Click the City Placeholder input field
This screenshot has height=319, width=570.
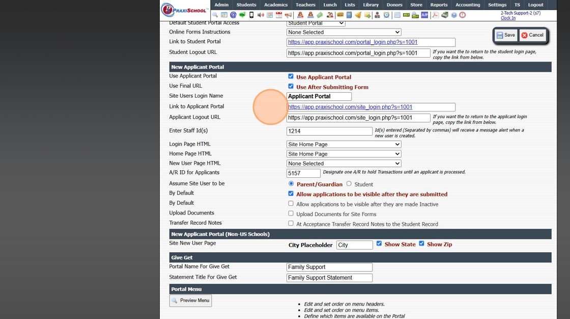(354, 245)
